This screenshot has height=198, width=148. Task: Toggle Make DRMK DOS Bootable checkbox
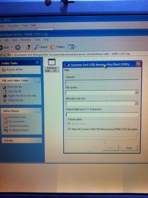[69, 129]
